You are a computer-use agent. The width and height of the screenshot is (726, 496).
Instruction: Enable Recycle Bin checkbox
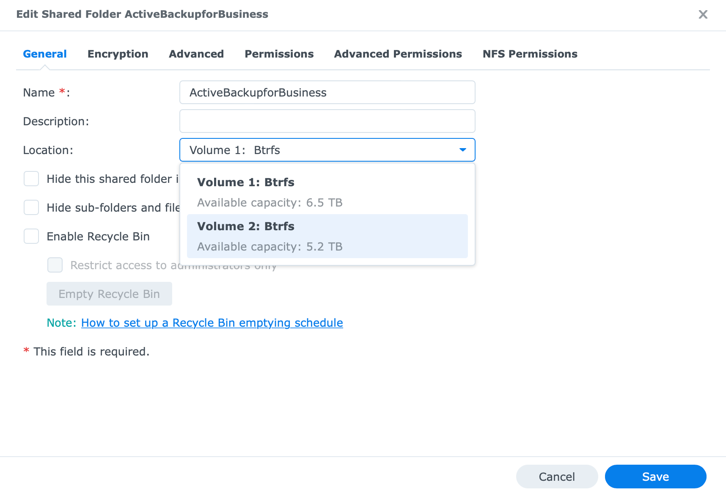pyautogui.click(x=31, y=236)
